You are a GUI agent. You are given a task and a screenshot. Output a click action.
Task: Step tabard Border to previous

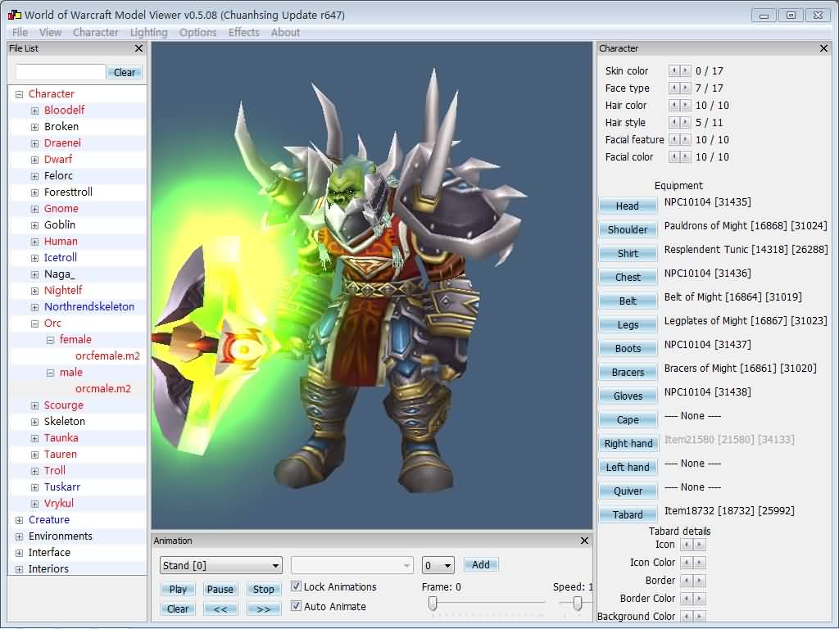coord(687,581)
